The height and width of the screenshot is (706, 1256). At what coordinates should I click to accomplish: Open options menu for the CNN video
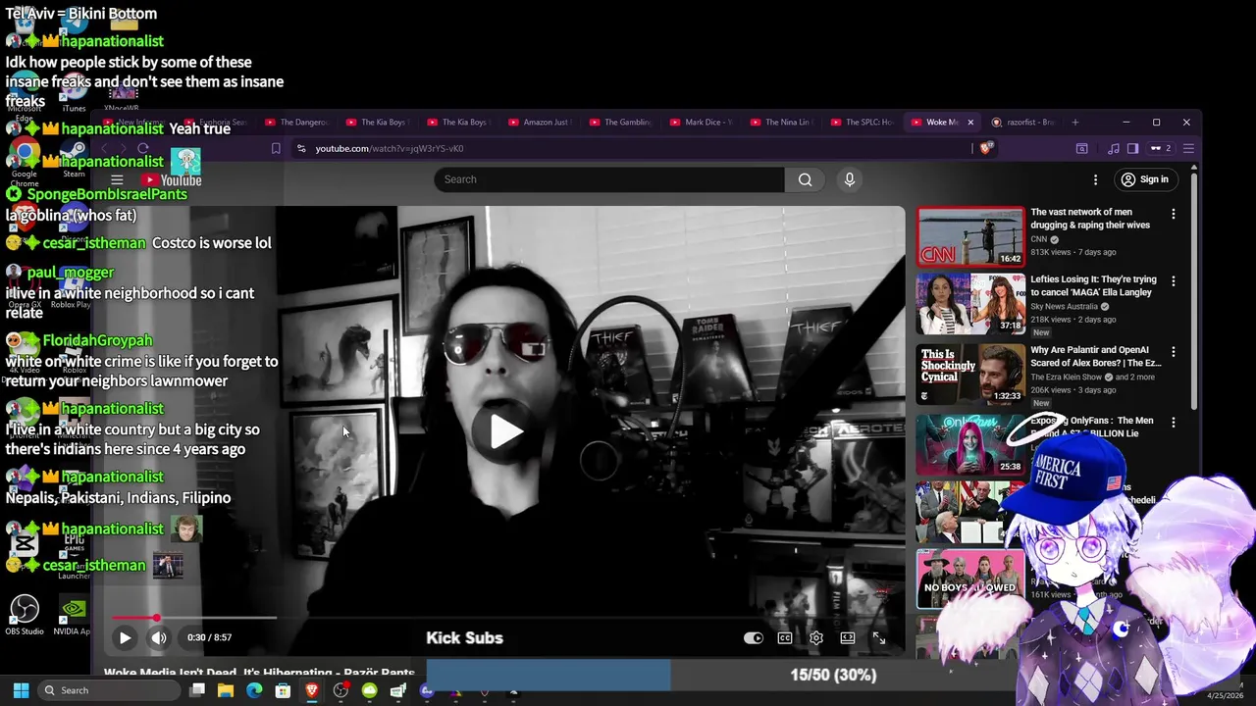coord(1173,214)
